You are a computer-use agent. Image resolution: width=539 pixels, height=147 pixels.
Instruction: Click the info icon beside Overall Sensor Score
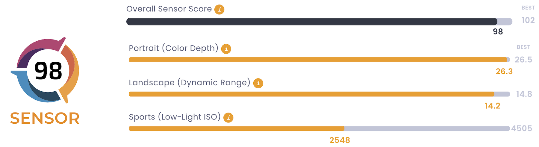[219, 10]
